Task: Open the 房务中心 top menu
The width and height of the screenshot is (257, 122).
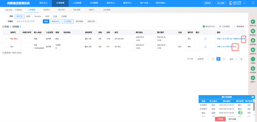Action: tap(111, 3)
